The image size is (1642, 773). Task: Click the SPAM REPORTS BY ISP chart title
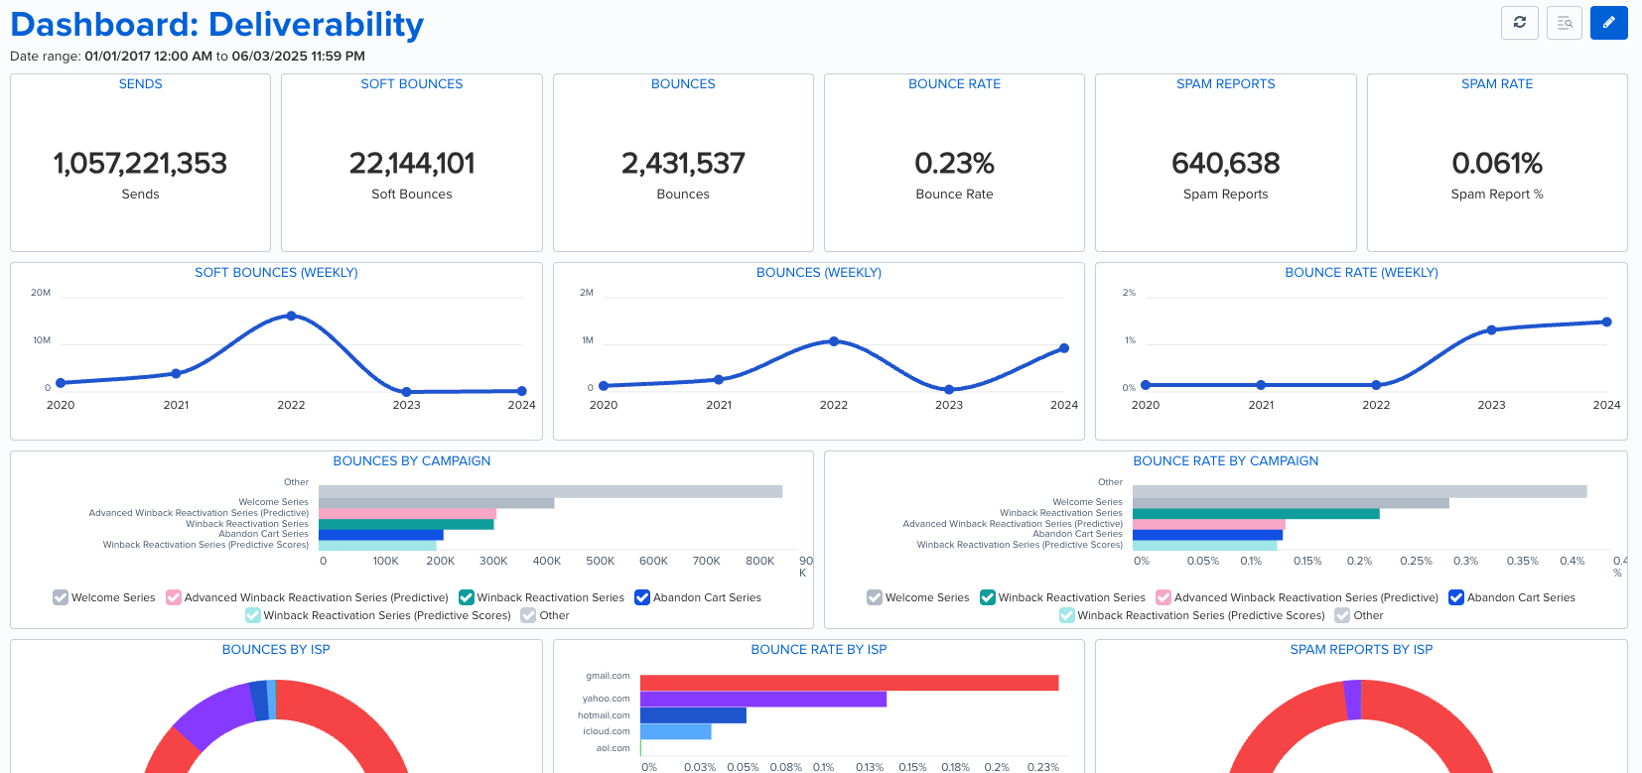pos(1361,650)
